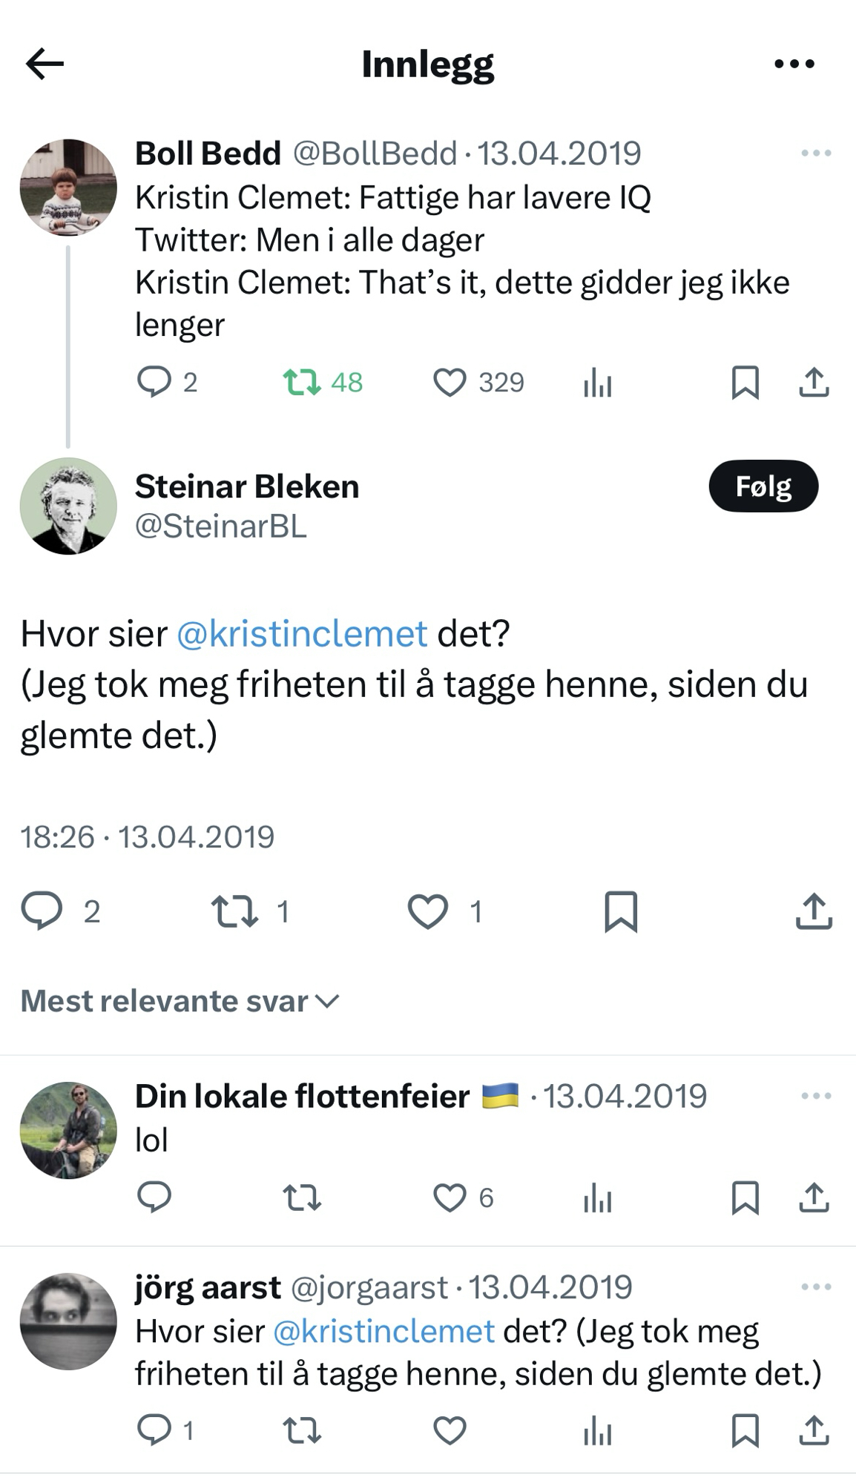
Task: Like Steinar Bleken's main post
Action: coord(428,911)
